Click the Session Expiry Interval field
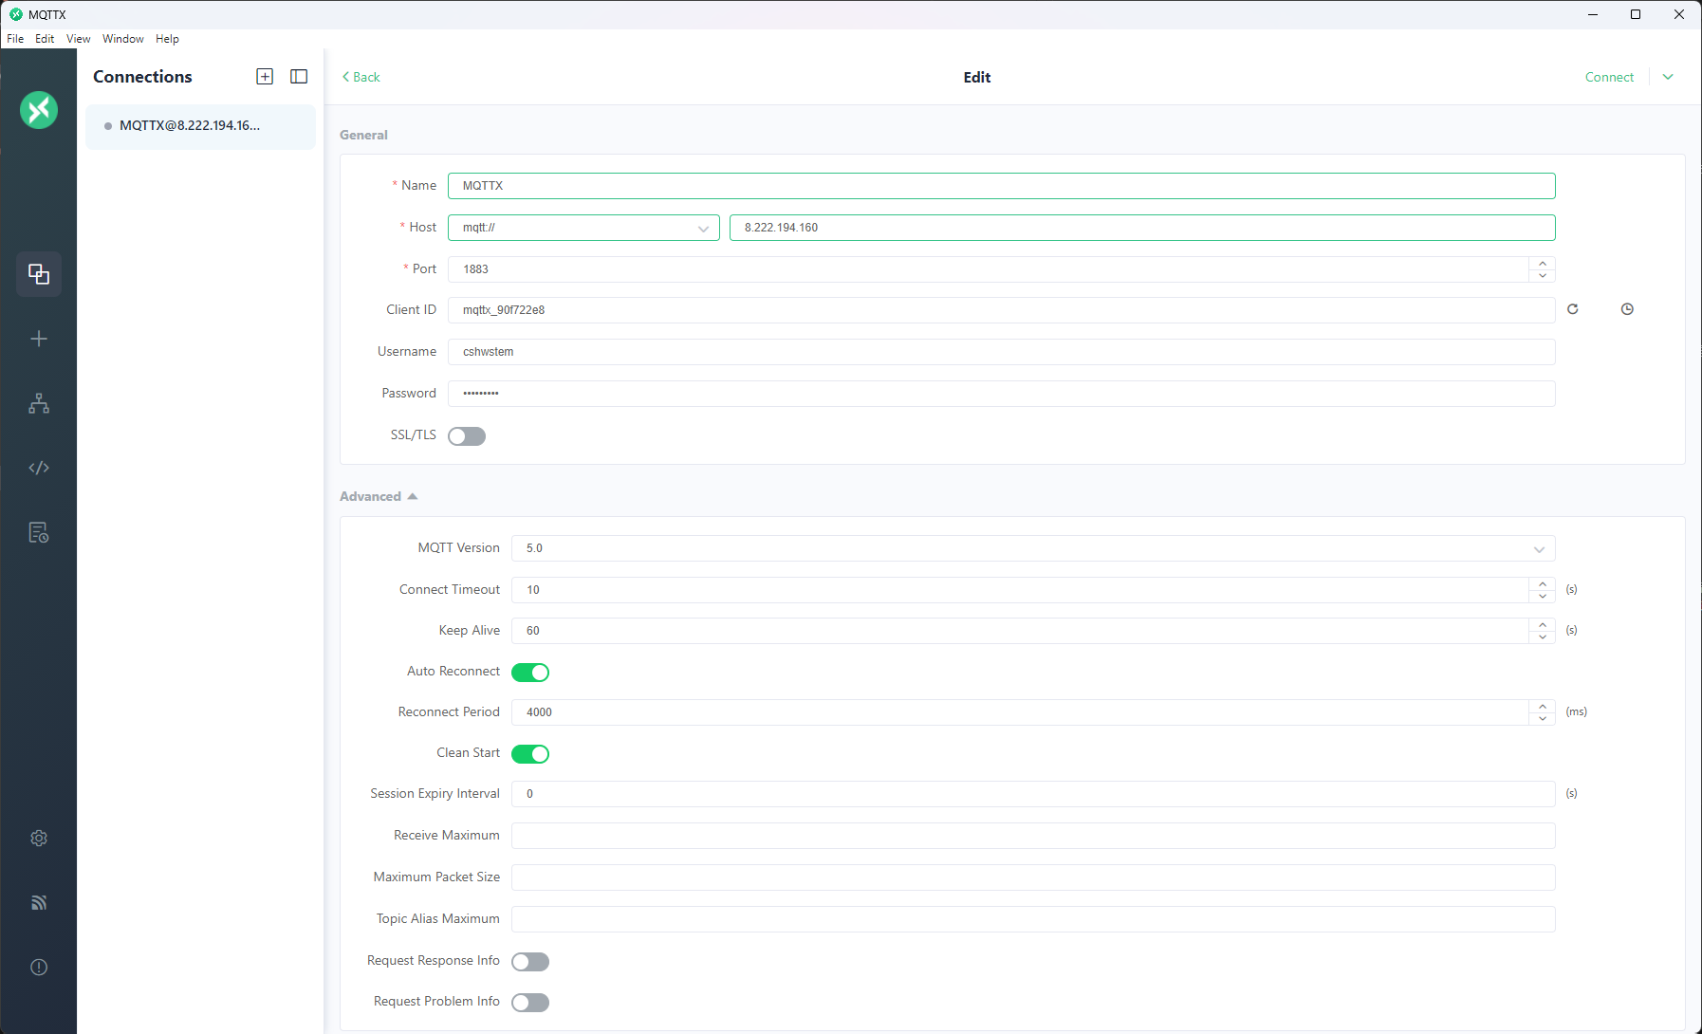This screenshot has height=1034, width=1702. click(1033, 794)
